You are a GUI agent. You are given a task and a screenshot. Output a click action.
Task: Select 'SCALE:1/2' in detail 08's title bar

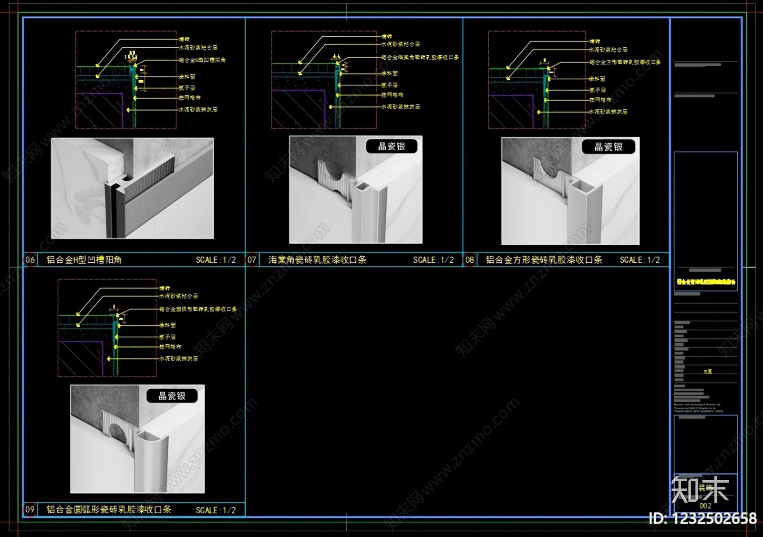click(x=640, y=260)
